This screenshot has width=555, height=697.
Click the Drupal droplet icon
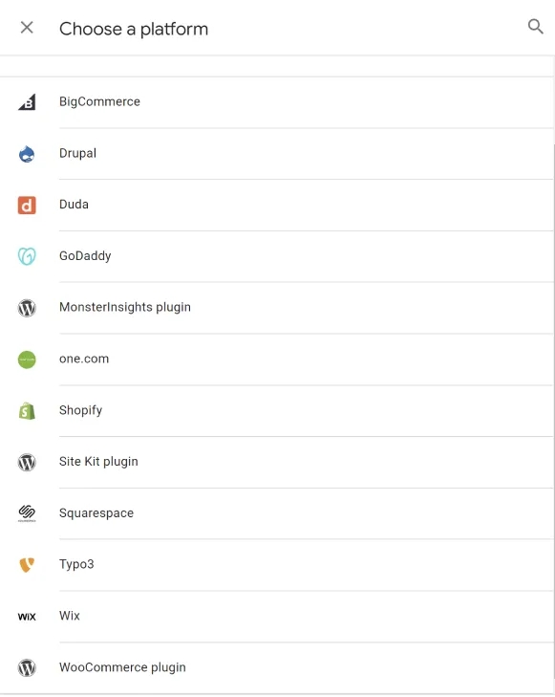(27, 154)
